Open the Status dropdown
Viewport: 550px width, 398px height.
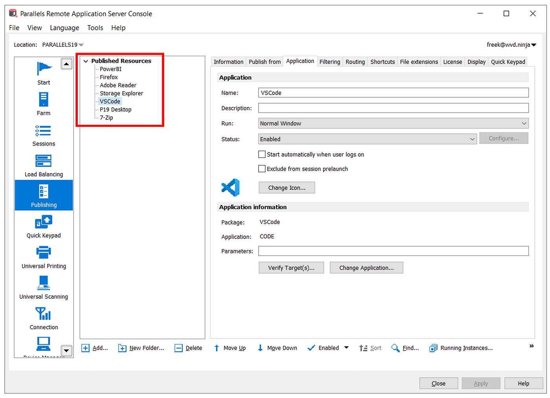[368, 139]
